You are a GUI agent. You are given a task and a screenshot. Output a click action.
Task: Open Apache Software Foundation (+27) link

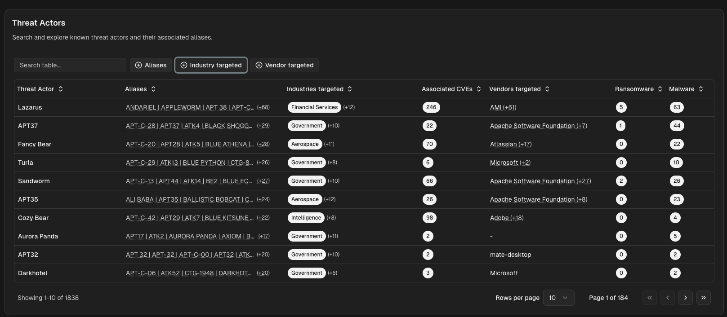(x=540, y=181)
